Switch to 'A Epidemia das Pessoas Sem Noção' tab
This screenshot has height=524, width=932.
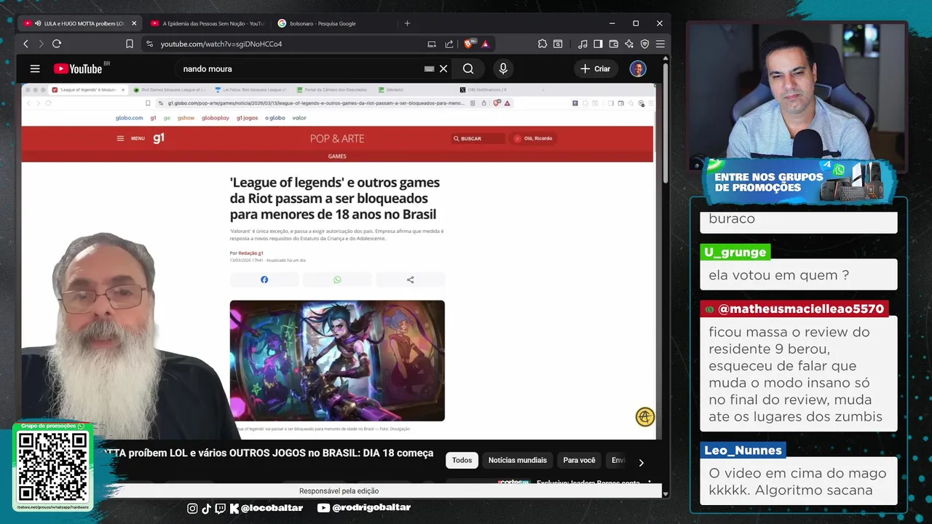point(207,23)
